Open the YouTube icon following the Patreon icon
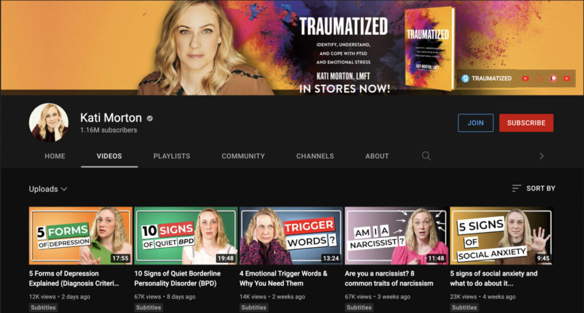This screenshot has width=584, height=313. point(567,79)
